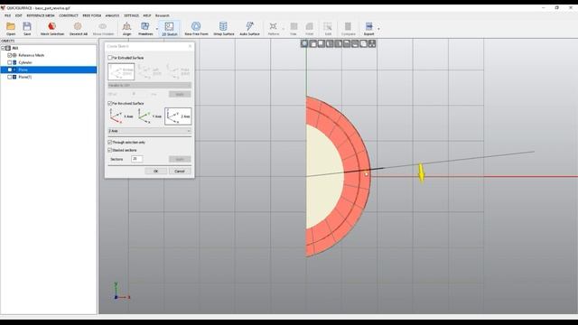Open the REFERENCE MESH menu
Image resolution: width=578 pixels, height=325 pixels.
click(41, 15)
